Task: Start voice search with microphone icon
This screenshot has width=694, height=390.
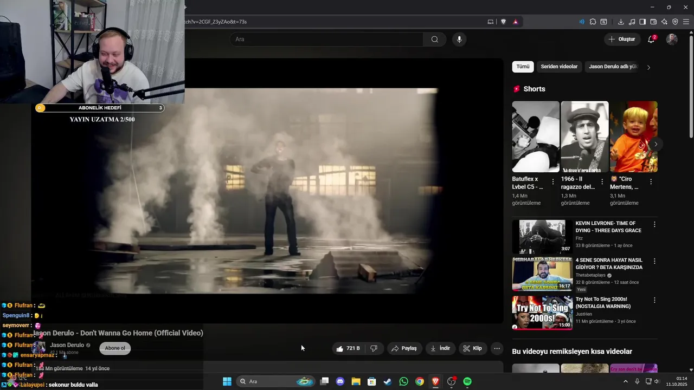Action: [x=459, y=39]
